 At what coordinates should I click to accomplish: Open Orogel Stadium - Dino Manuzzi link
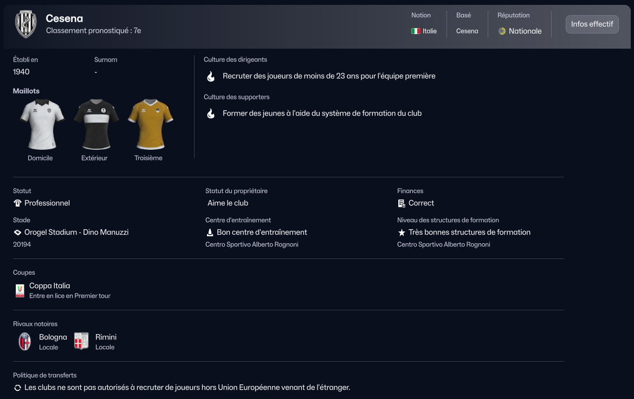(x=76, y=232)
